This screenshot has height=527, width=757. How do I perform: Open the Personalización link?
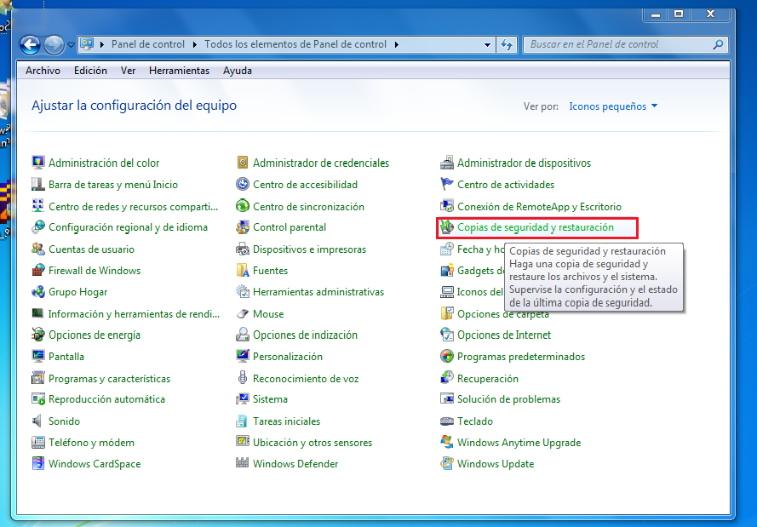(288, 357)
